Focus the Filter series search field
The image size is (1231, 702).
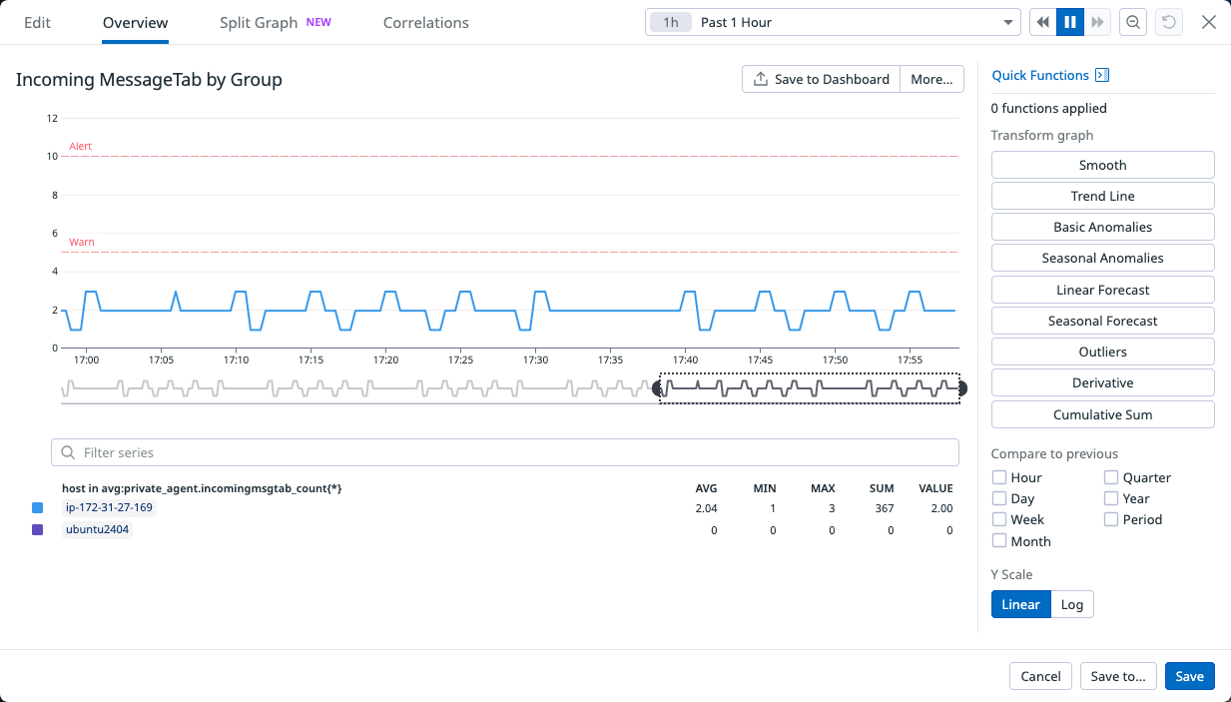[x=505, y=452]
